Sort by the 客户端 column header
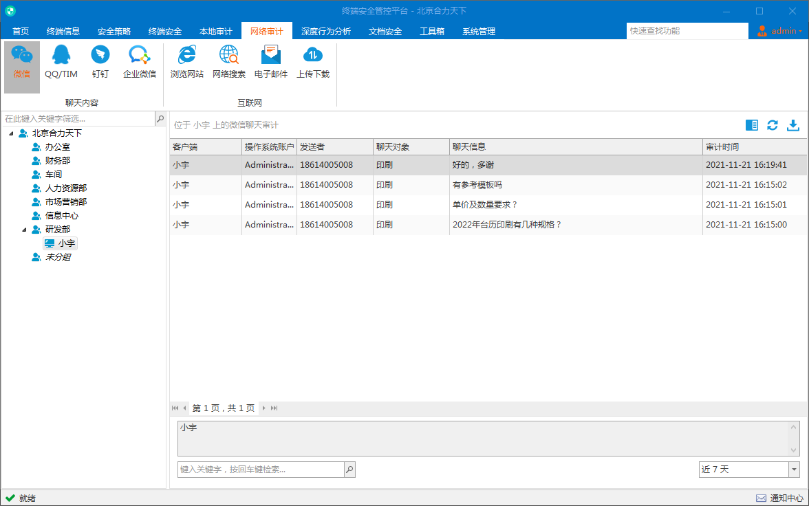This screenshot has height=506, width=809. (206, 147)
